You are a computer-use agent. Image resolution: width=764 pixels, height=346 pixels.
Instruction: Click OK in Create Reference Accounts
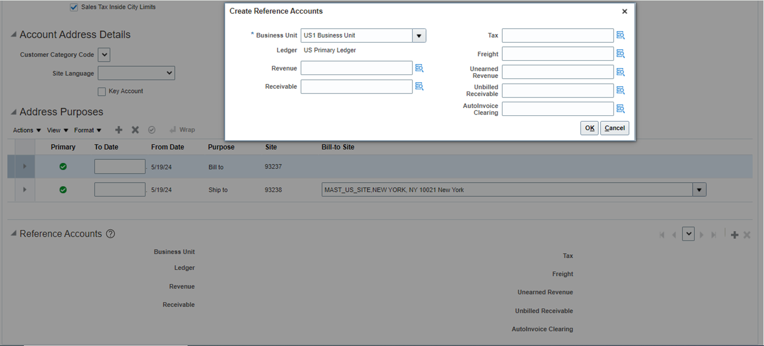tap(589, 128)
